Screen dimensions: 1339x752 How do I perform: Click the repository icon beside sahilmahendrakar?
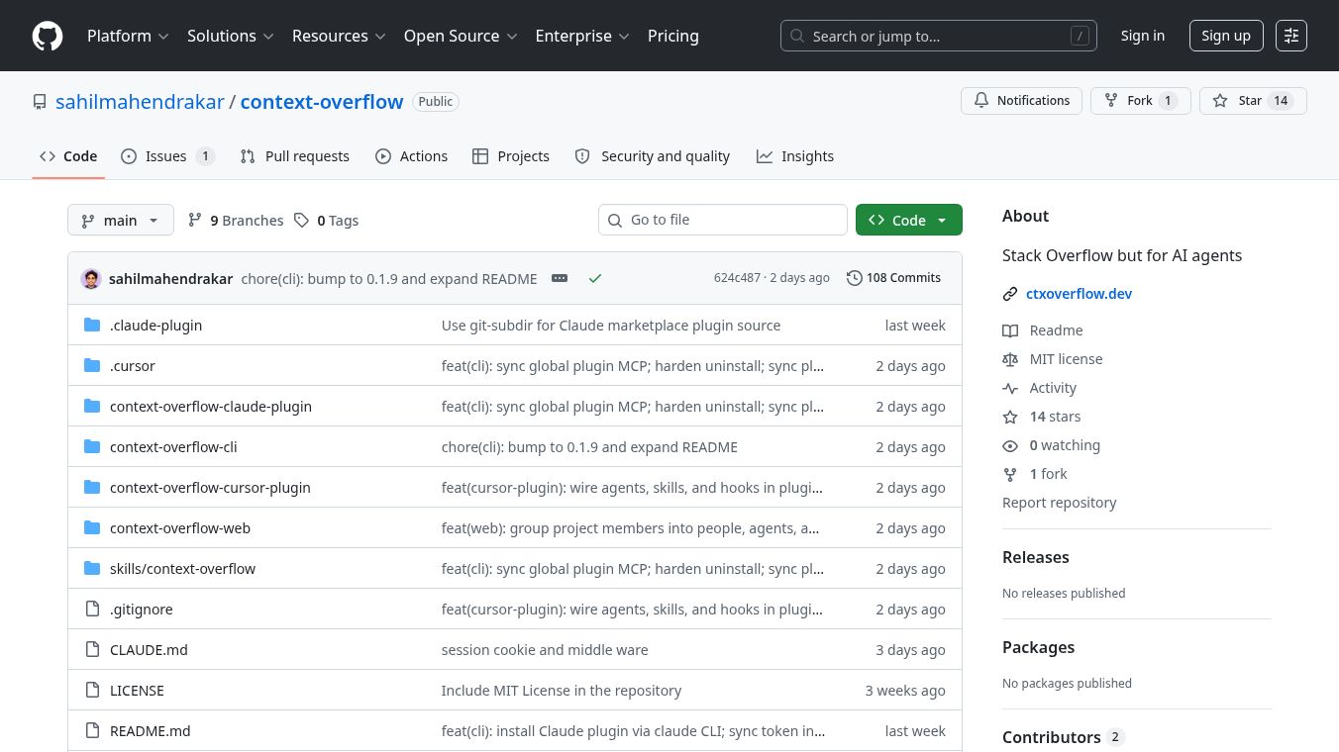pyautogui.click(x=40, y=102)
